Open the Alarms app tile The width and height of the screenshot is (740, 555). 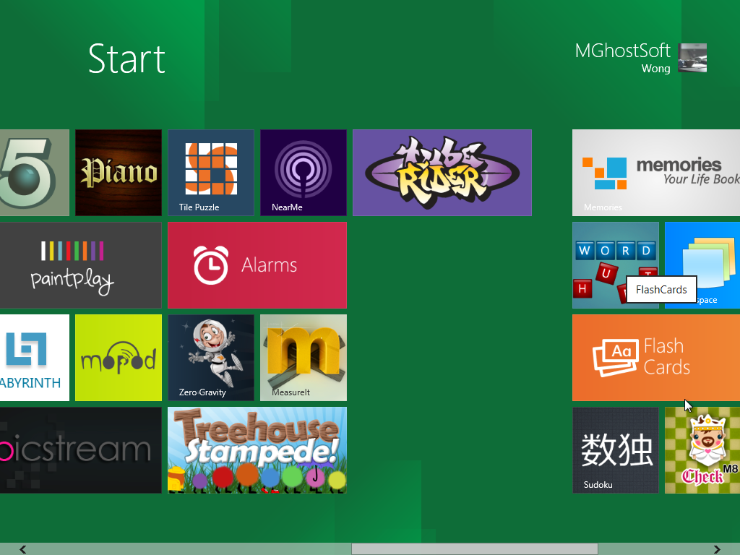[257, 265]
